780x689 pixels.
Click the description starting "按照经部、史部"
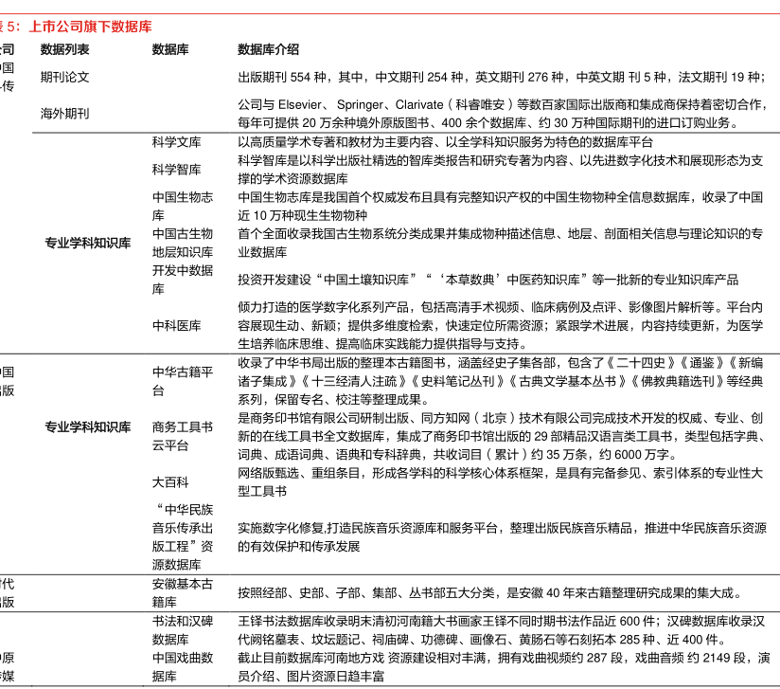click(x=491, y=593)
